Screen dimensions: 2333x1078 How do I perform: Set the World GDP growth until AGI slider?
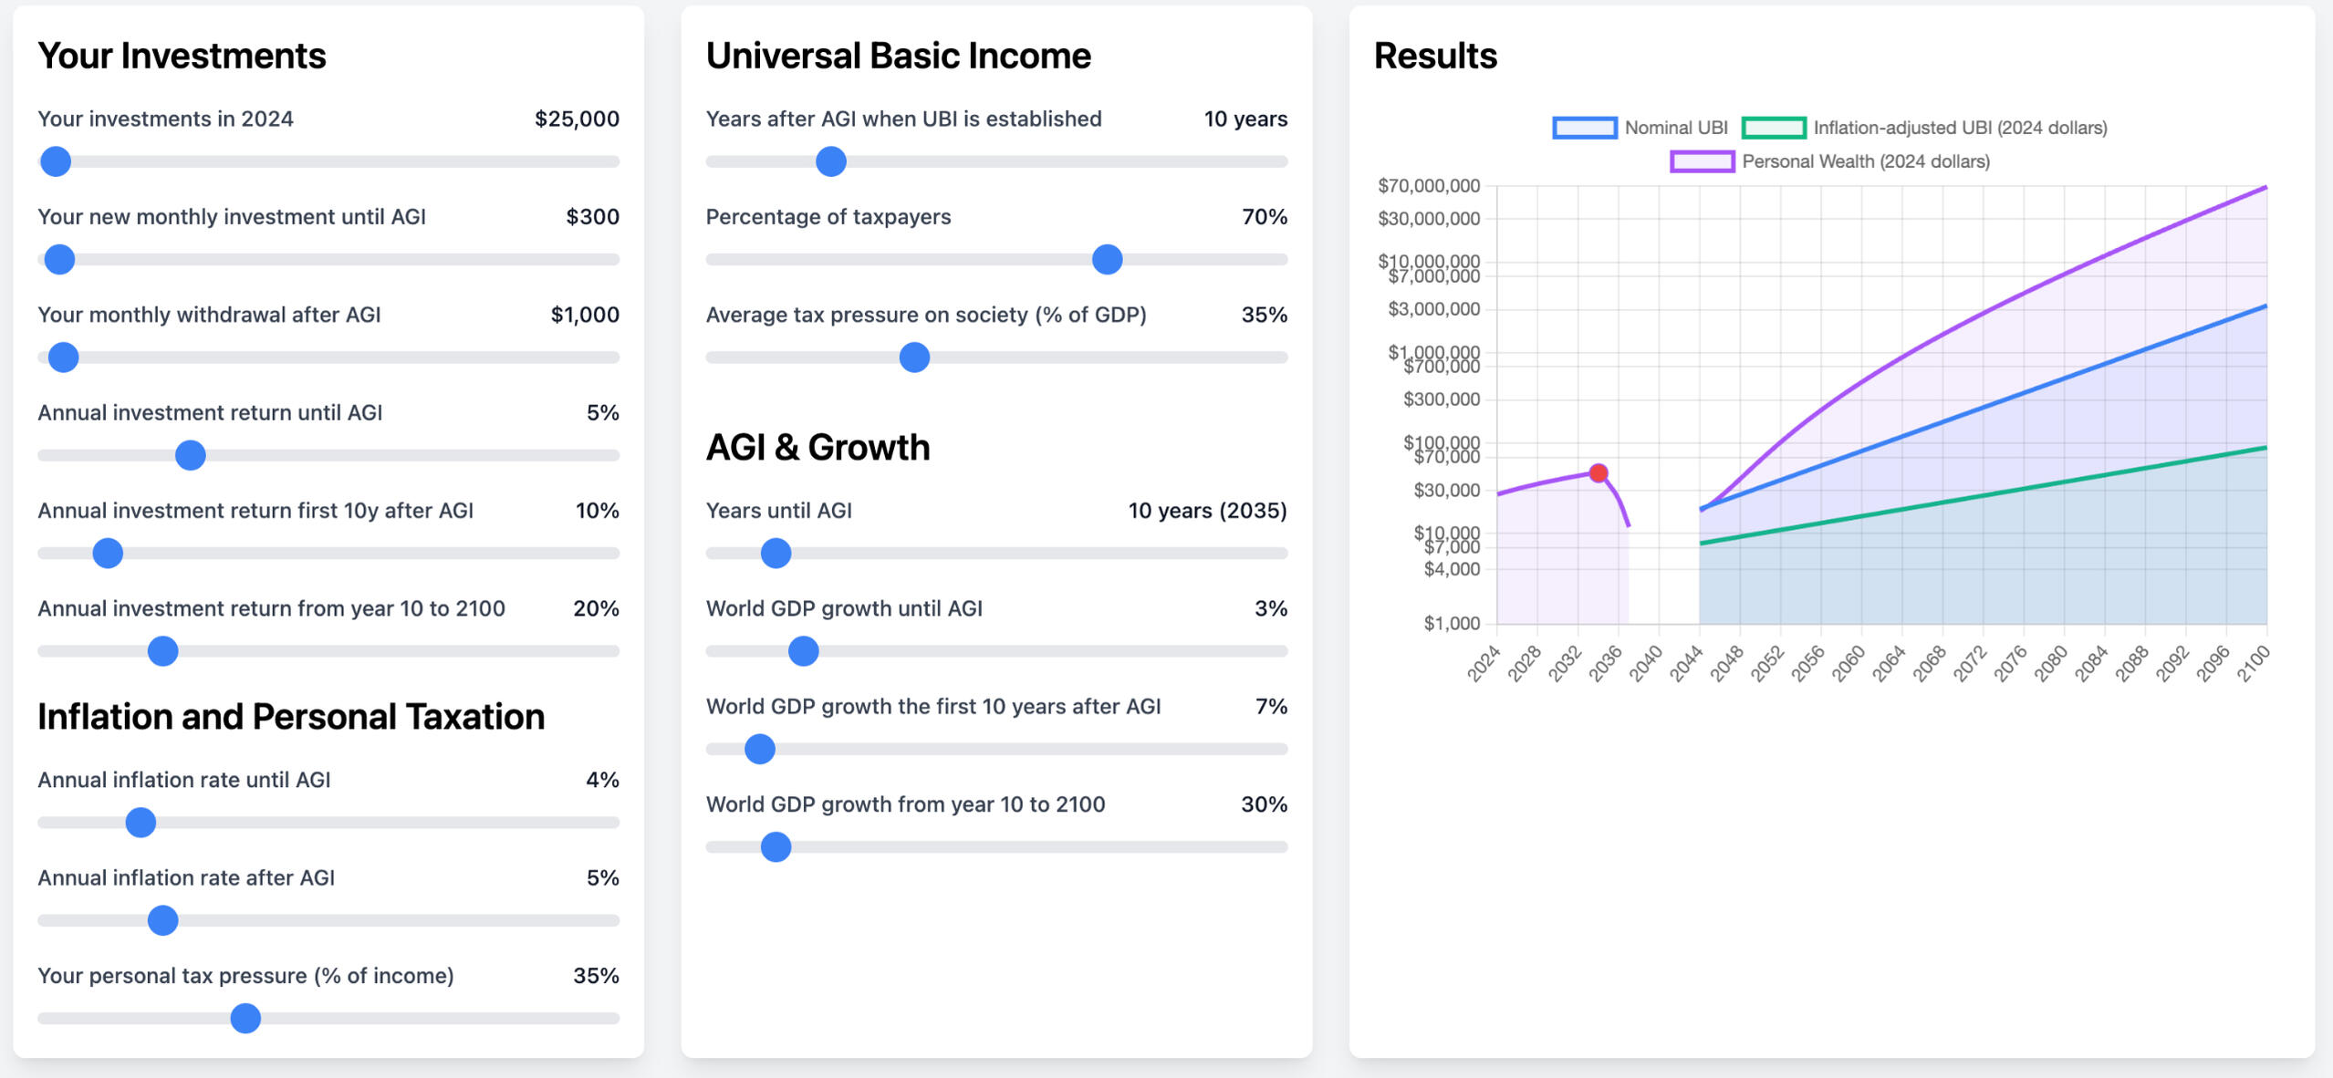pyautogui.click(x=802, y=650)
